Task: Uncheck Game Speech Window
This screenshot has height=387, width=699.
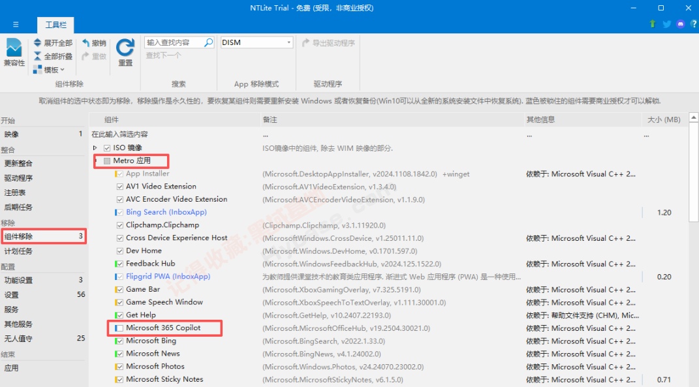Action: point(120,302)
